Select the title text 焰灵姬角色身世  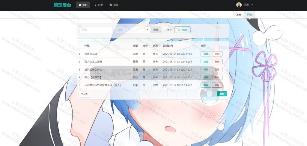click(x=93, y=69)
